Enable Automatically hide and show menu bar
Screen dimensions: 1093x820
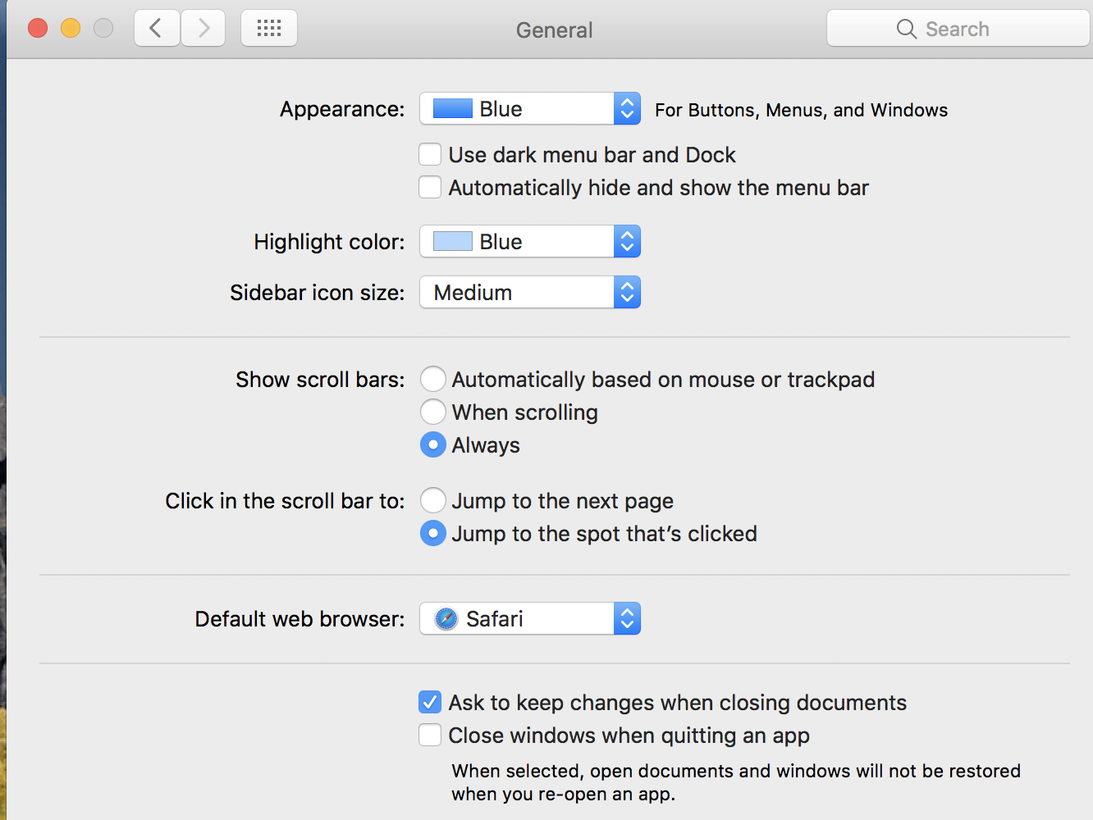[430, 188]
